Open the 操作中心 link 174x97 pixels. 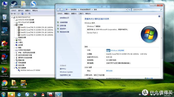63,69
